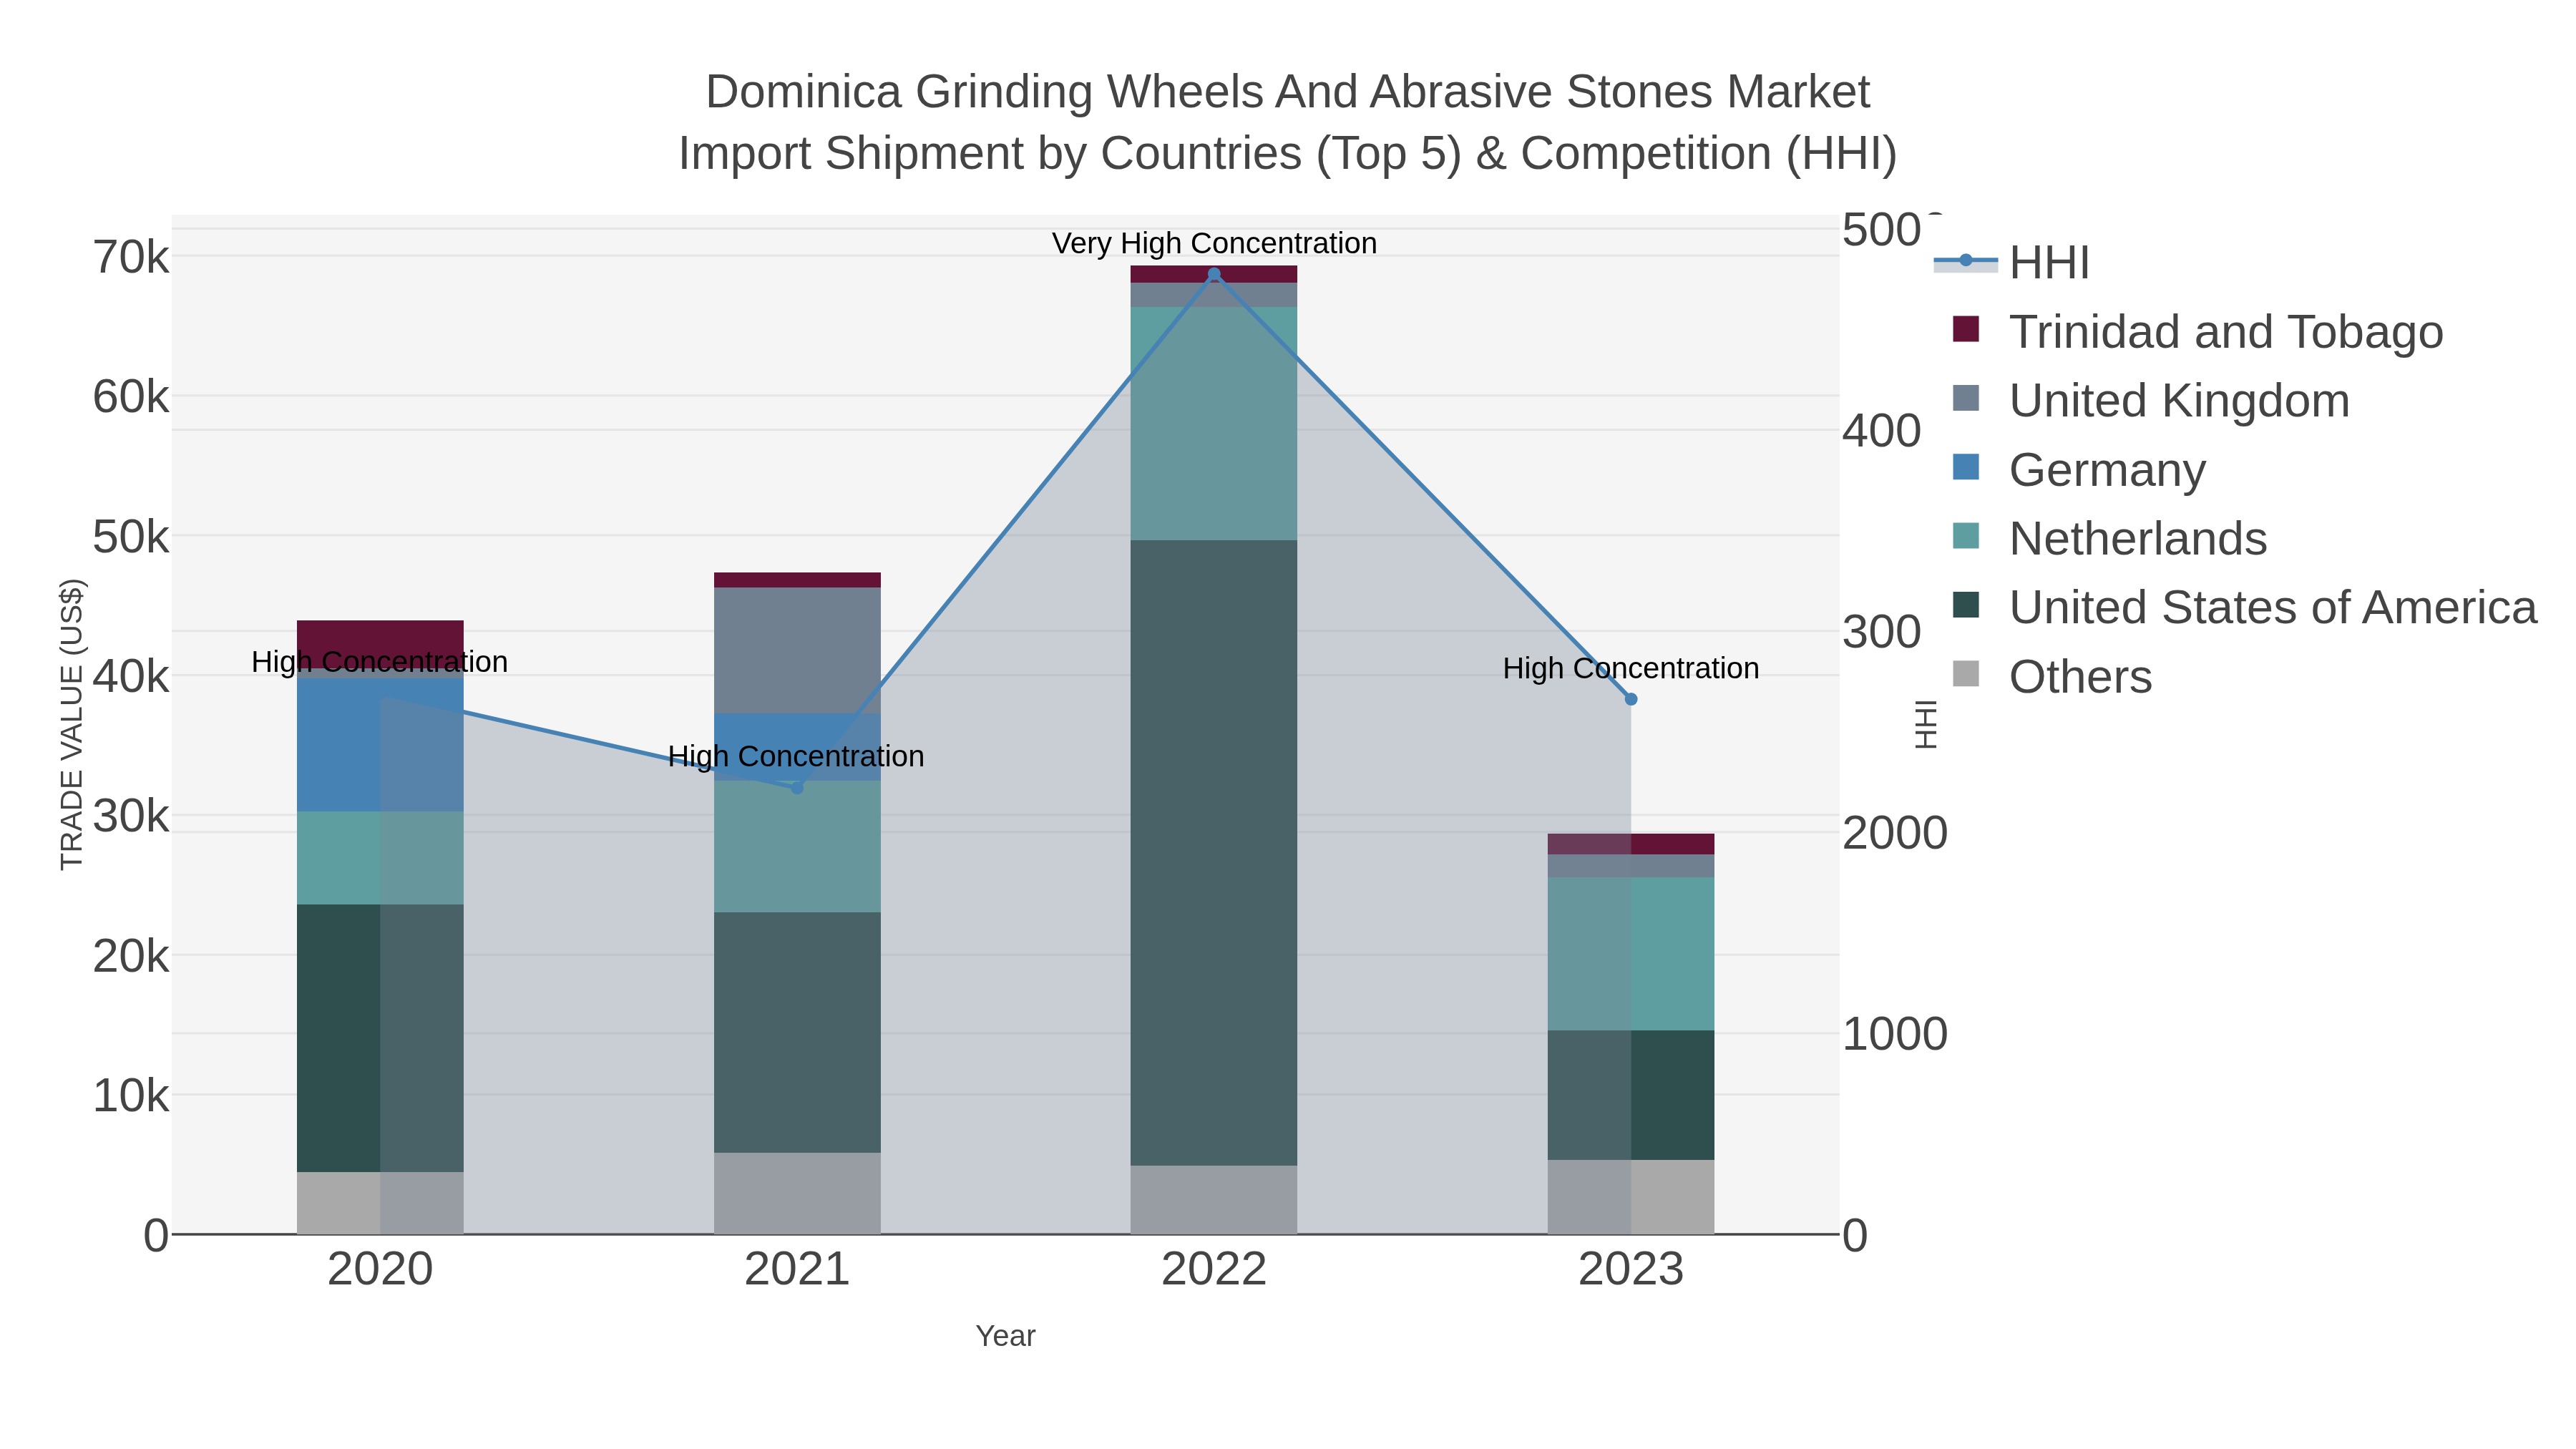Select the 2022 HHI data point
2576x1449 pixels.
click(x=1214, y=274)
